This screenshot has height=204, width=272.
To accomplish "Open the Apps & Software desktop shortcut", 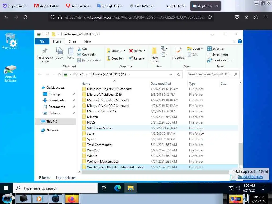I will (x=10, y=74).
